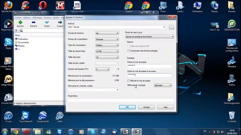This screenshot has height=135, width=241.
Task: Open the Favoris menu in 7-Zip
Action: 47,18
